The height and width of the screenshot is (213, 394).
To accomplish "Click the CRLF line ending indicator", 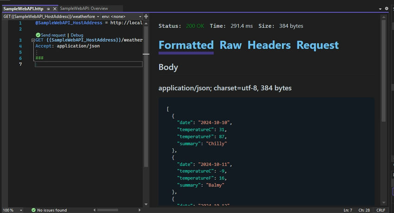I will (x=381, y=210).
